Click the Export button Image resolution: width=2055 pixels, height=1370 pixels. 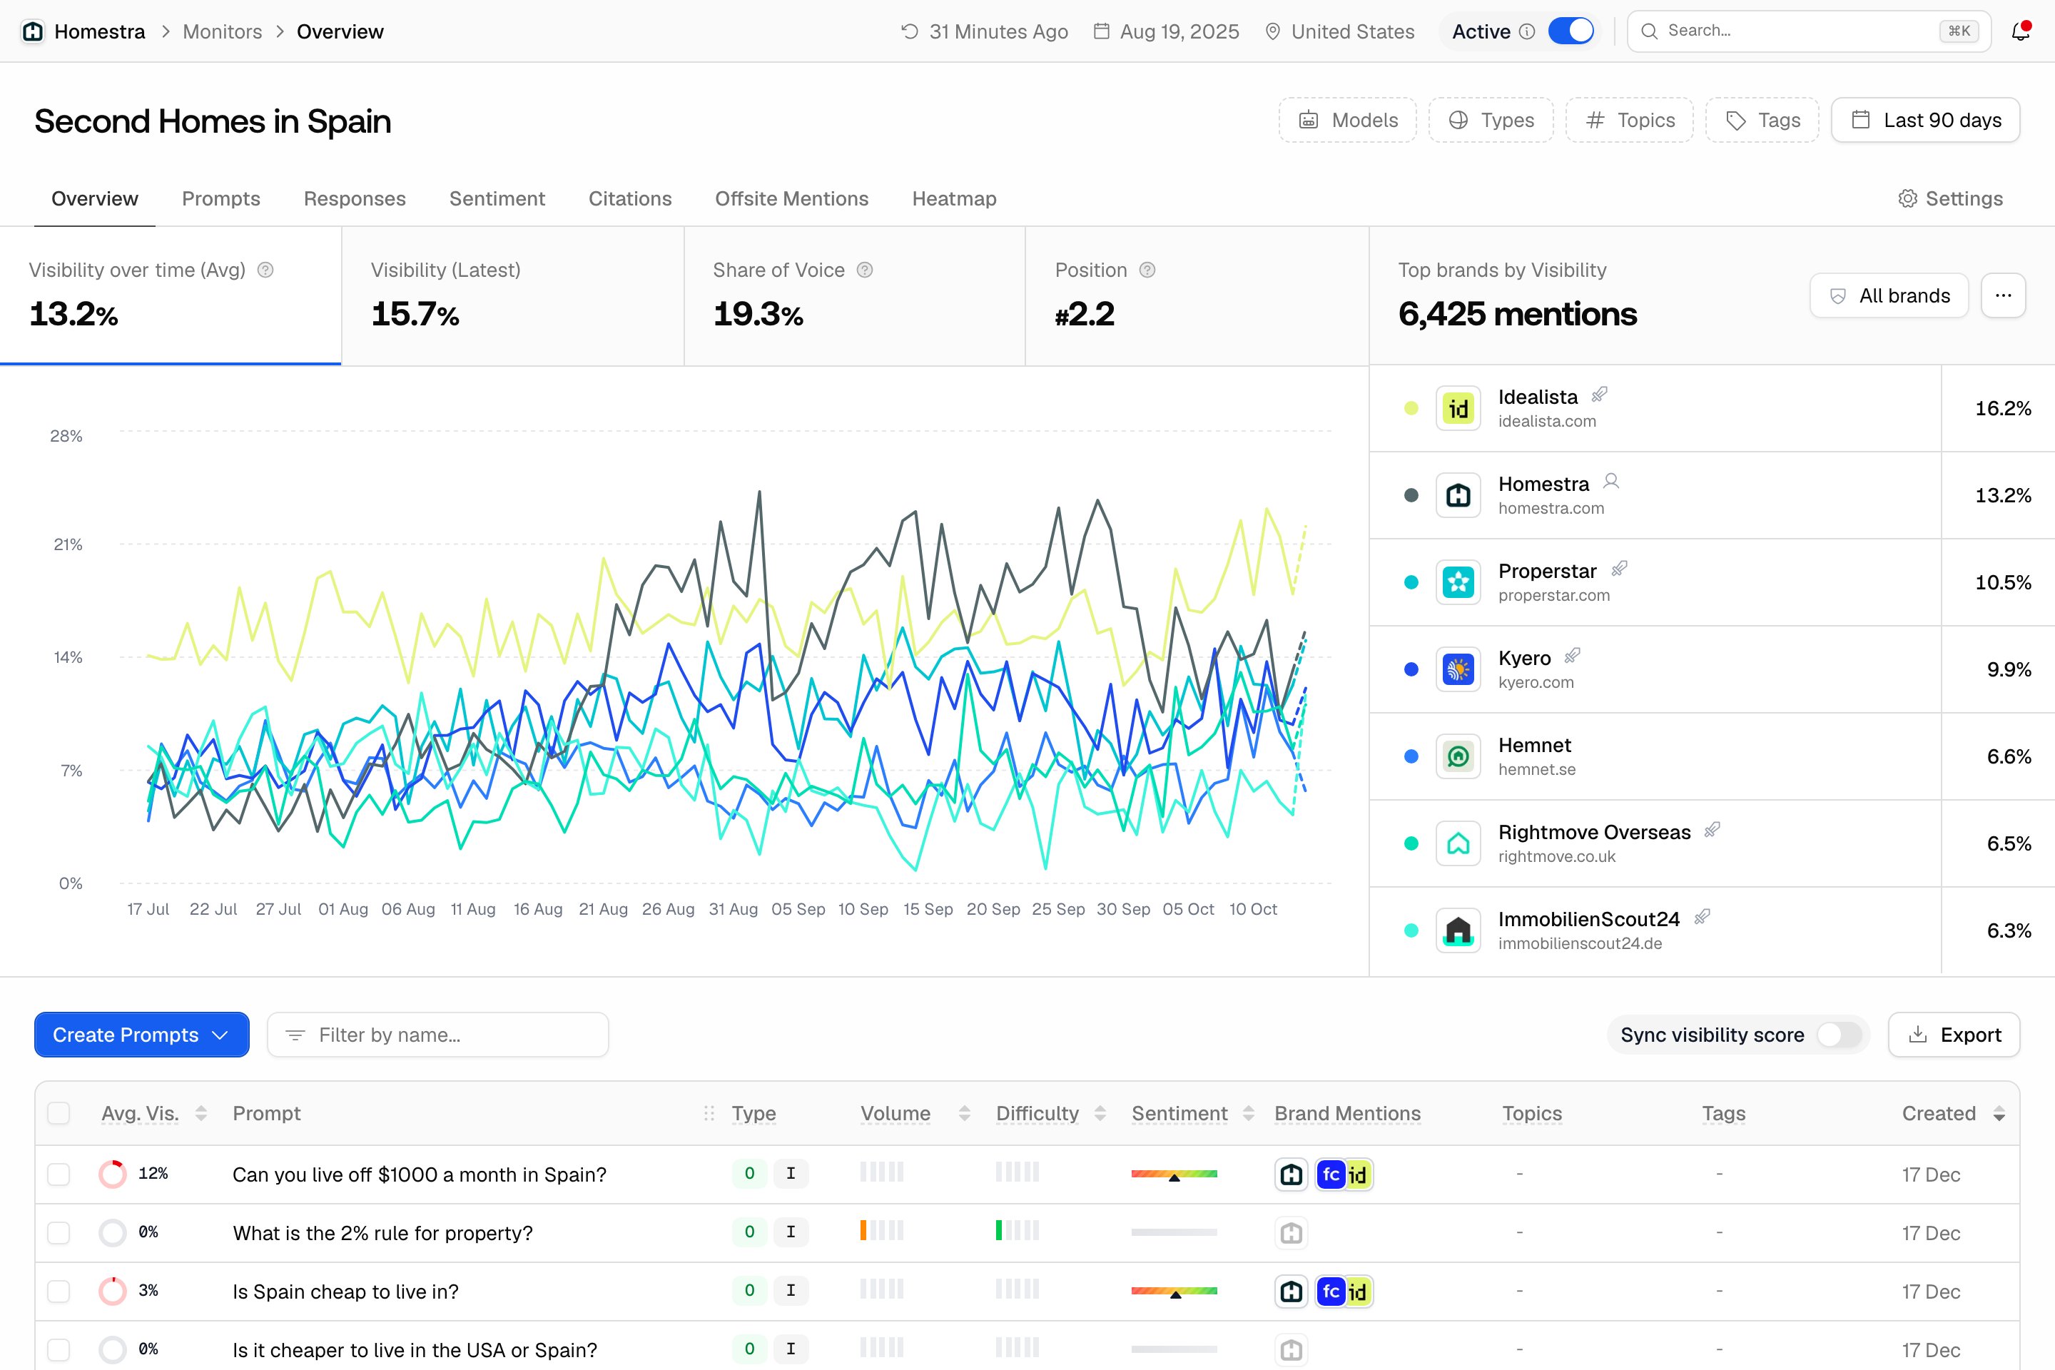[x=1954, y=1035]
